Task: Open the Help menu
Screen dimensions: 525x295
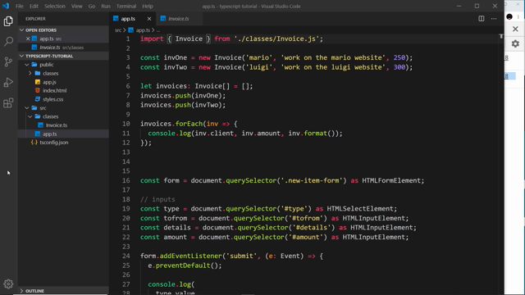Action: 148,6
